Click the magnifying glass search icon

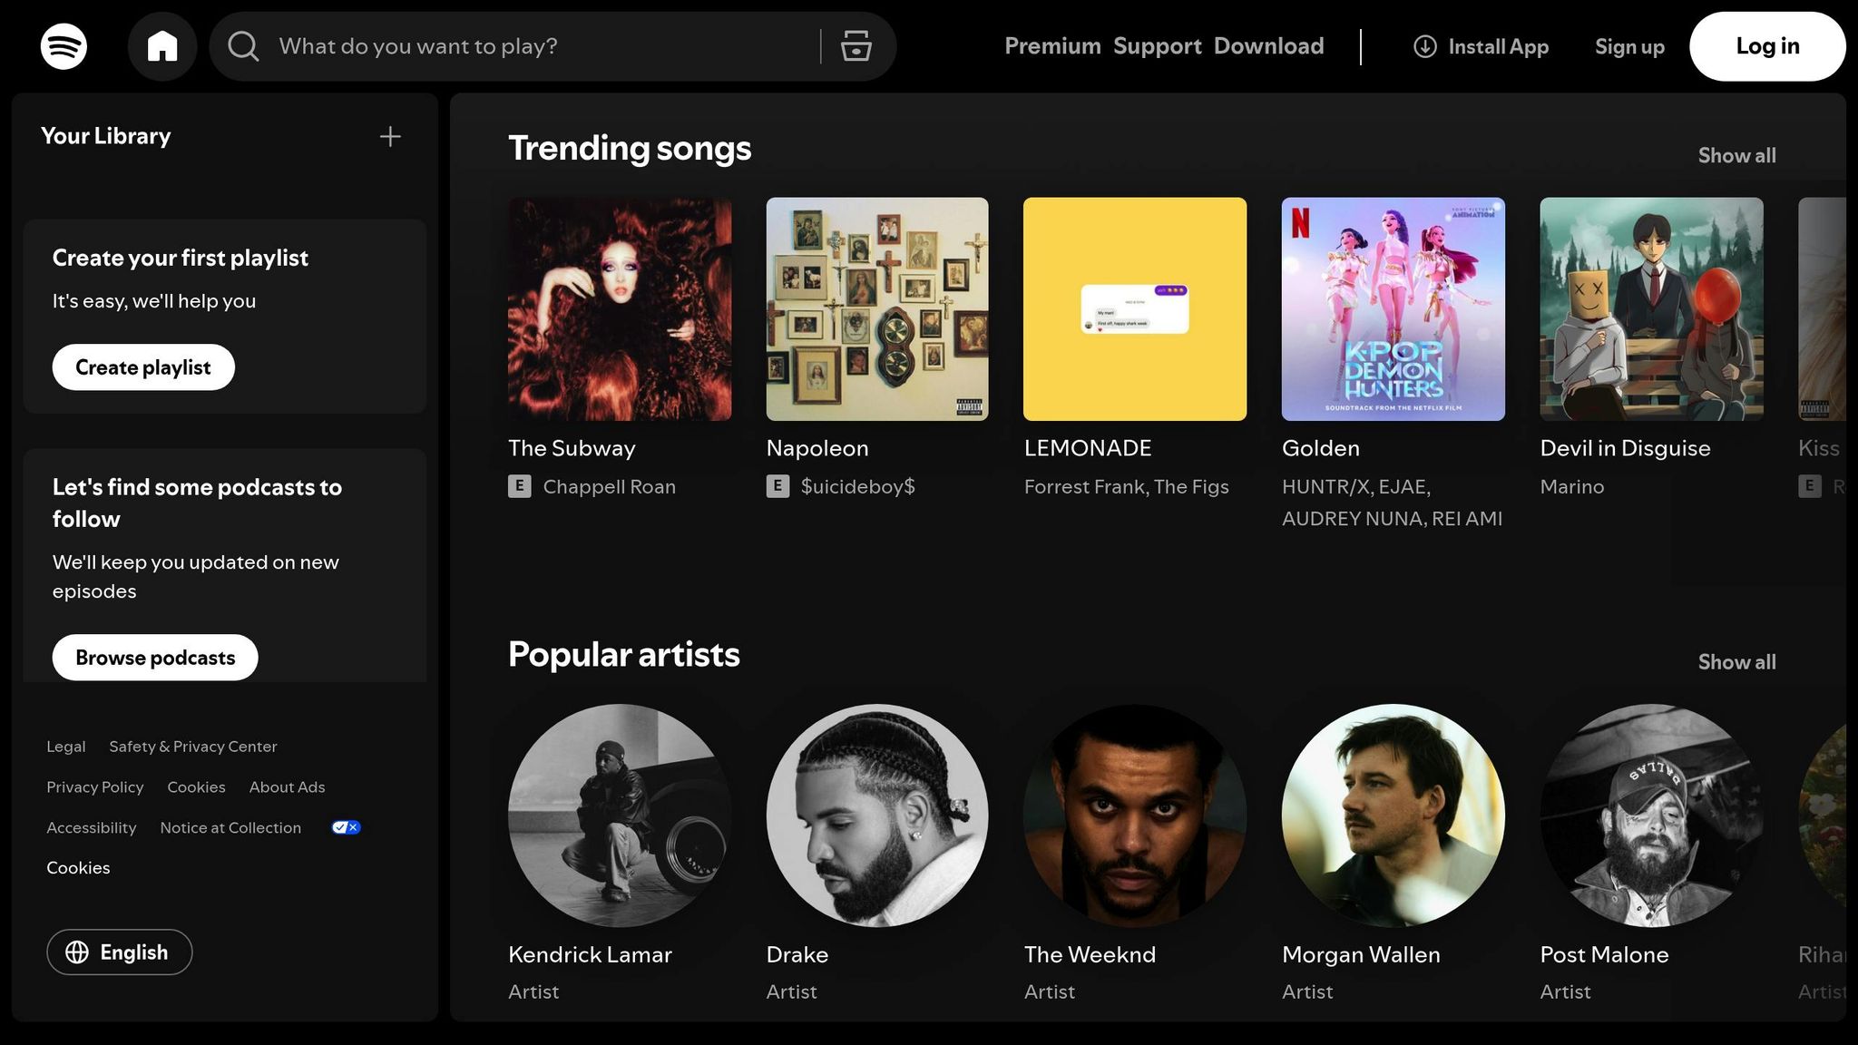(x=243, y=46)
